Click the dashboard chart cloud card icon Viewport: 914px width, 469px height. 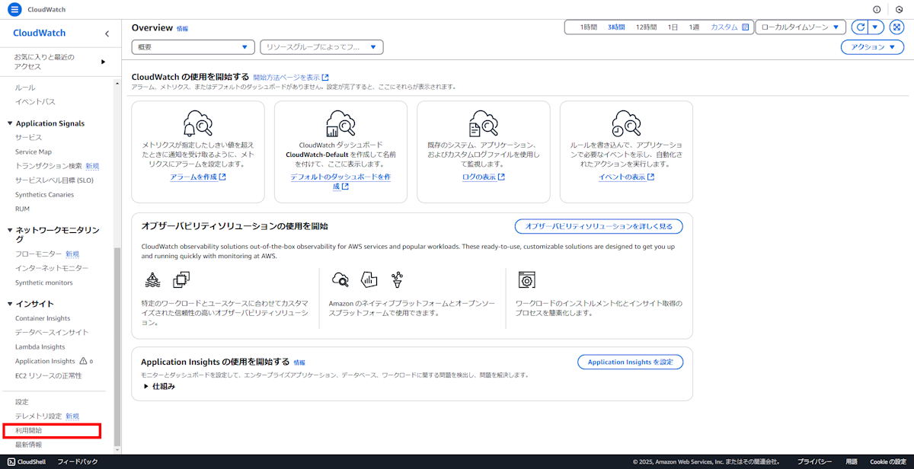[x=340, y=124]
